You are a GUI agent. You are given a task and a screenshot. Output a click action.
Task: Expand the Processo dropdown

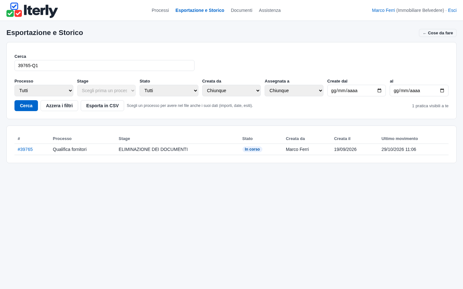44,91
